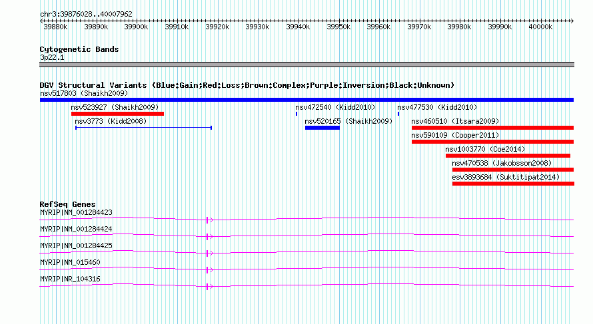The image size is (593, 324).
Task: Click the Cytogenetic Bands track heading
Action: pyautogui.click(x=79, y=49)
